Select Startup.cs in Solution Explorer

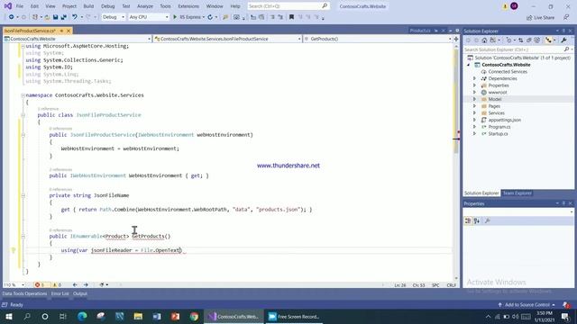[x=498, y=134]
